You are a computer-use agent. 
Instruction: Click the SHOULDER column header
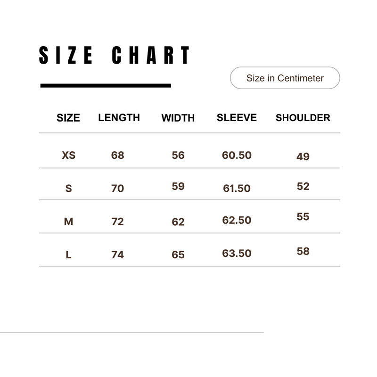pos(303,118)
